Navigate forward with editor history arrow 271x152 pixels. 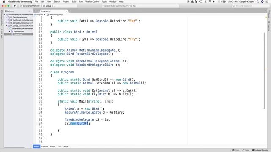click(x=37, y=11)
